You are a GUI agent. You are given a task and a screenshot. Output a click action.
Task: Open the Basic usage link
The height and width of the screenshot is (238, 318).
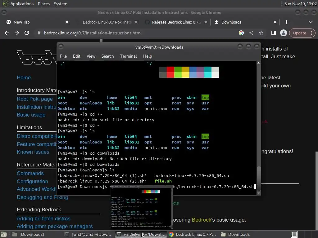(31, 115)
